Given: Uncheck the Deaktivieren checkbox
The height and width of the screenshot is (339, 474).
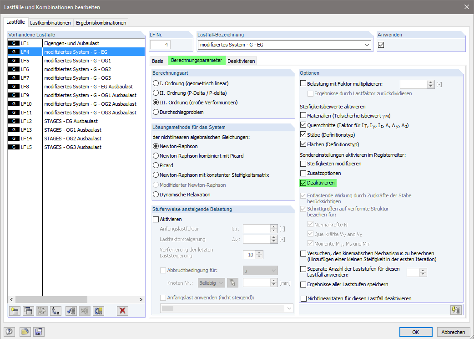Looking at the screenshot, I should coord(304,183).
